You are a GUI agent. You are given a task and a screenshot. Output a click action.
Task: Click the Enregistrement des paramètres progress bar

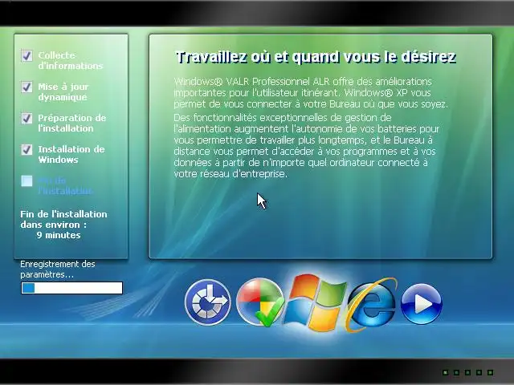[71, 288]
